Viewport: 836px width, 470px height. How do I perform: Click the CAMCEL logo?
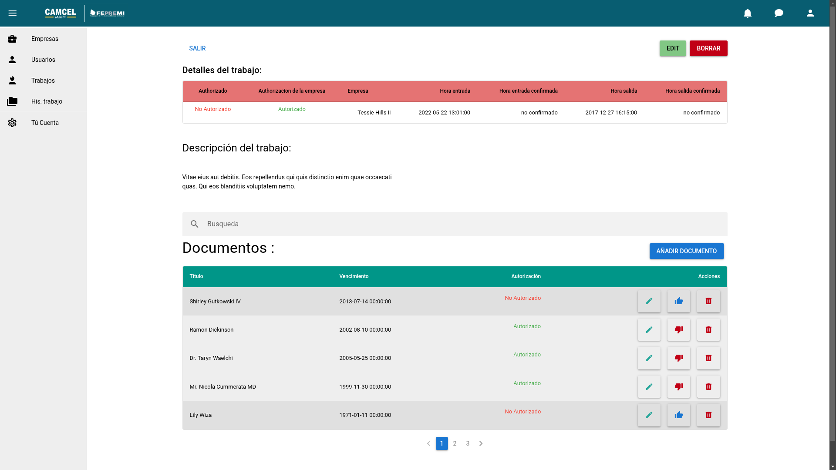pos(61,13)
